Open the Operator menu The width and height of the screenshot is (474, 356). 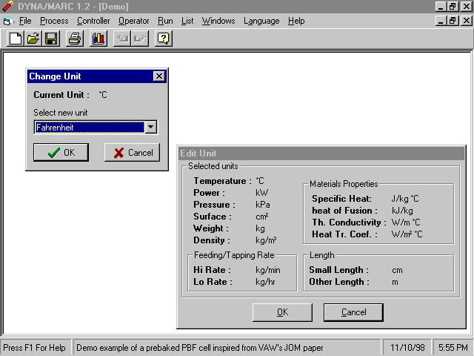pyautogui.click(x=133, y=21)
